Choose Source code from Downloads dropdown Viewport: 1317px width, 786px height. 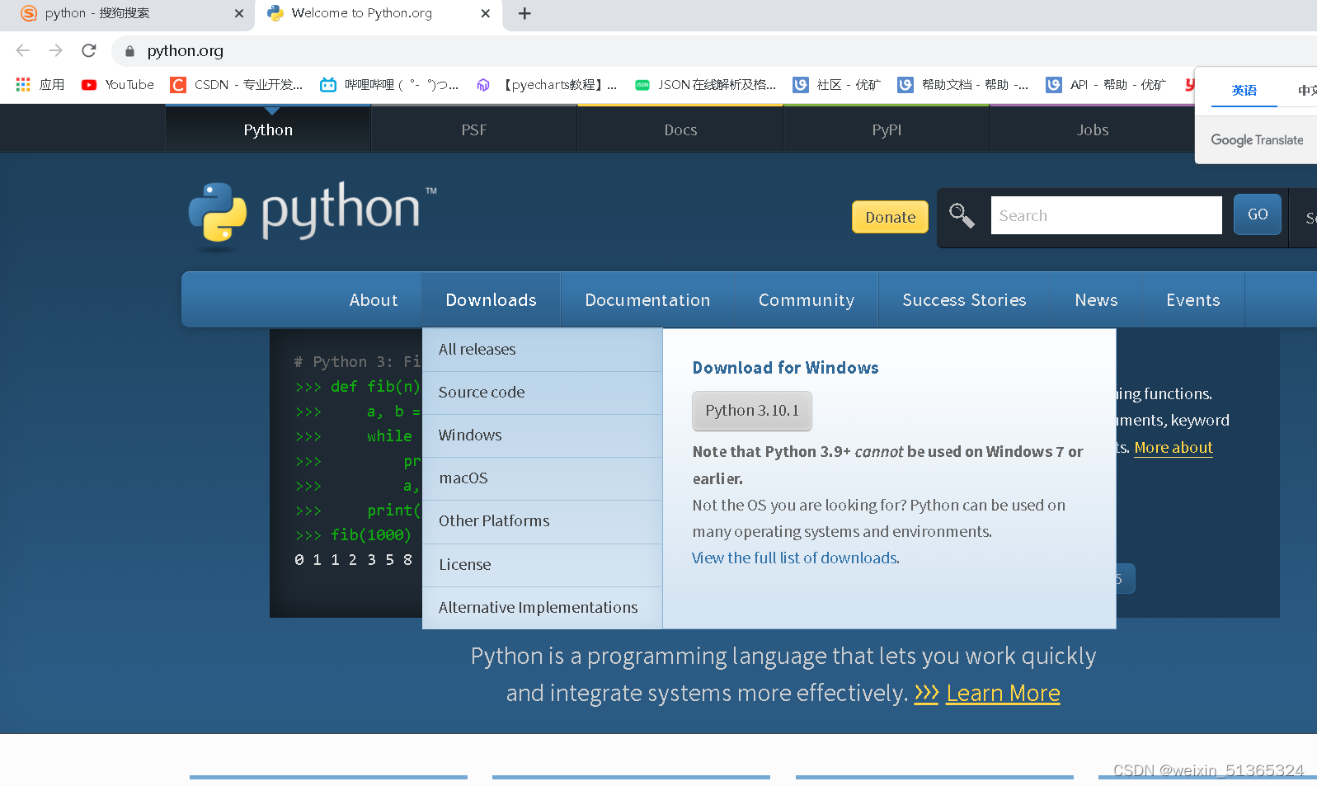point(542,393)
